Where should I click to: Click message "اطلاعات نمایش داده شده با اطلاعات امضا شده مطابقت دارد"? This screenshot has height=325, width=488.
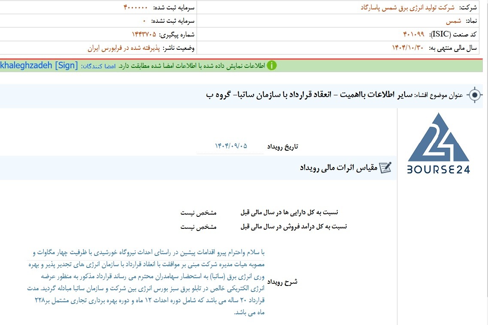point(192,66)
